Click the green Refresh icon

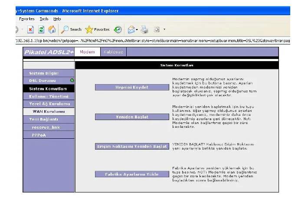pos(41,29)
